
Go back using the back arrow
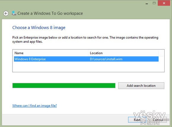tap(6, 13)
